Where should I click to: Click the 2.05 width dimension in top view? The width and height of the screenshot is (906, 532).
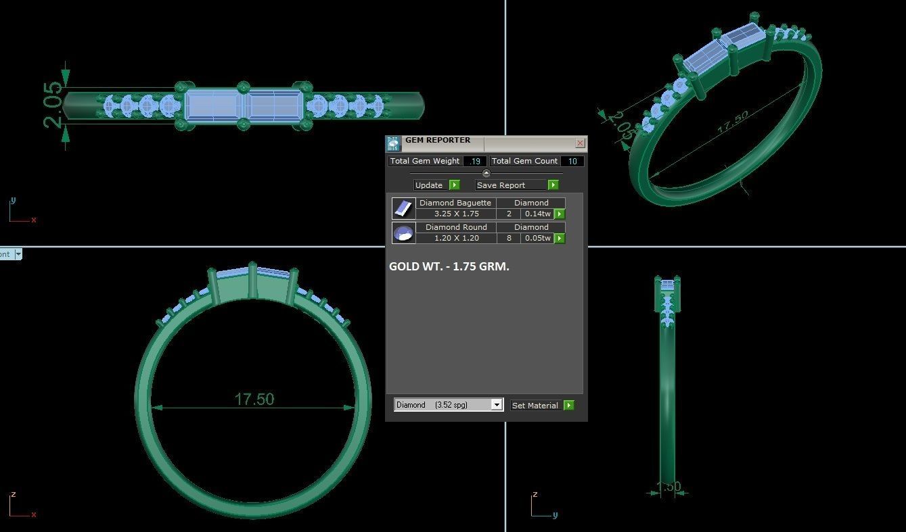click(53, 105)
